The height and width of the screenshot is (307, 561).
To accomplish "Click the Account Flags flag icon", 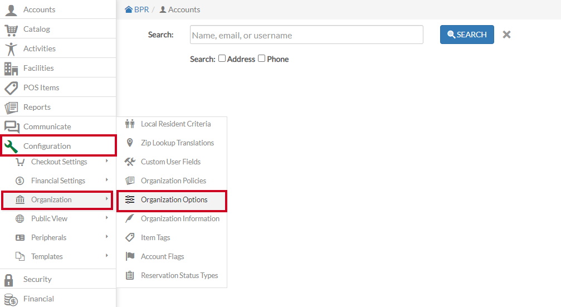I will point(130,256).
